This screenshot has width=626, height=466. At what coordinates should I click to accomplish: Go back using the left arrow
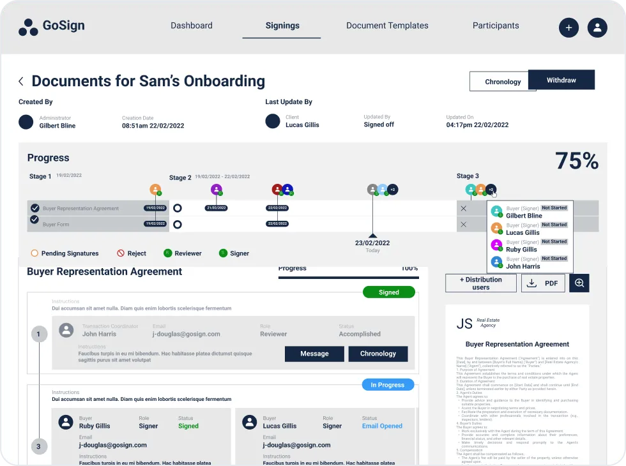pos(21,81)
